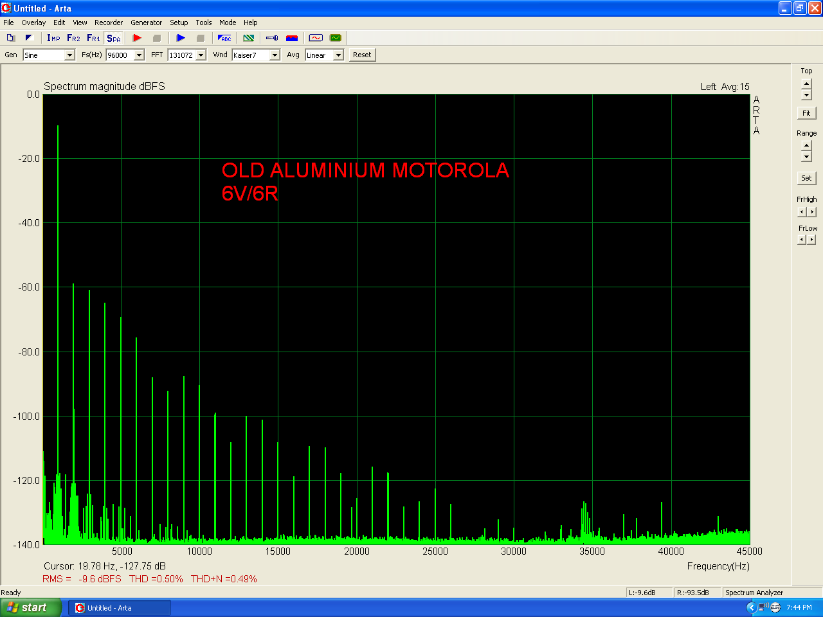Click the FrLow right arrow
The height and width of the screenshot is (617, 823).
pyautogui.click(x=812, y=240)
